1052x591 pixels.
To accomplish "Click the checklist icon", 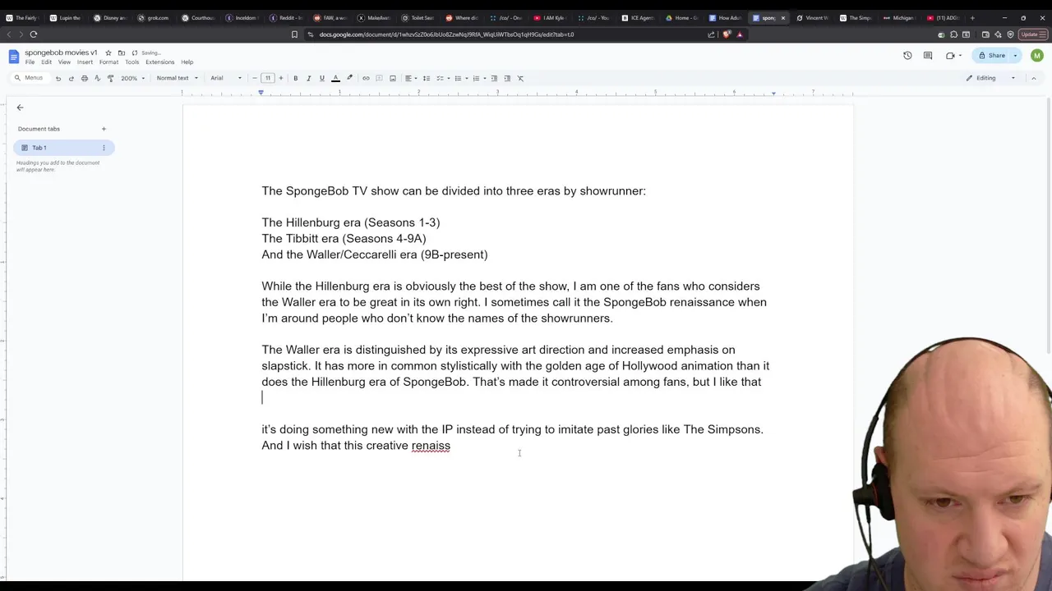I will click(439, 78).
